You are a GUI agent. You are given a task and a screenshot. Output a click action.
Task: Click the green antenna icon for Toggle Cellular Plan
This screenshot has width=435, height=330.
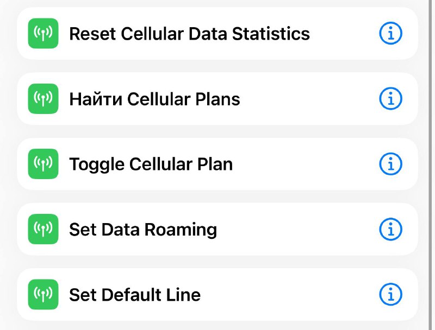43,164
